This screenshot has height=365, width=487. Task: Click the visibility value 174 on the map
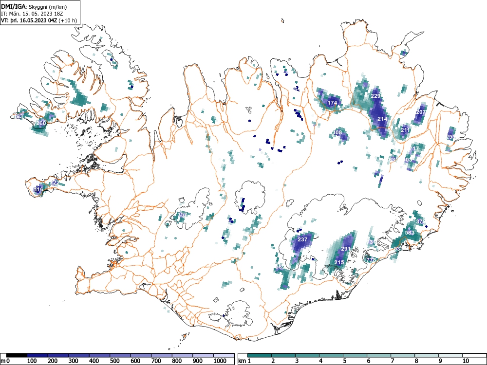tap(332, 102)
